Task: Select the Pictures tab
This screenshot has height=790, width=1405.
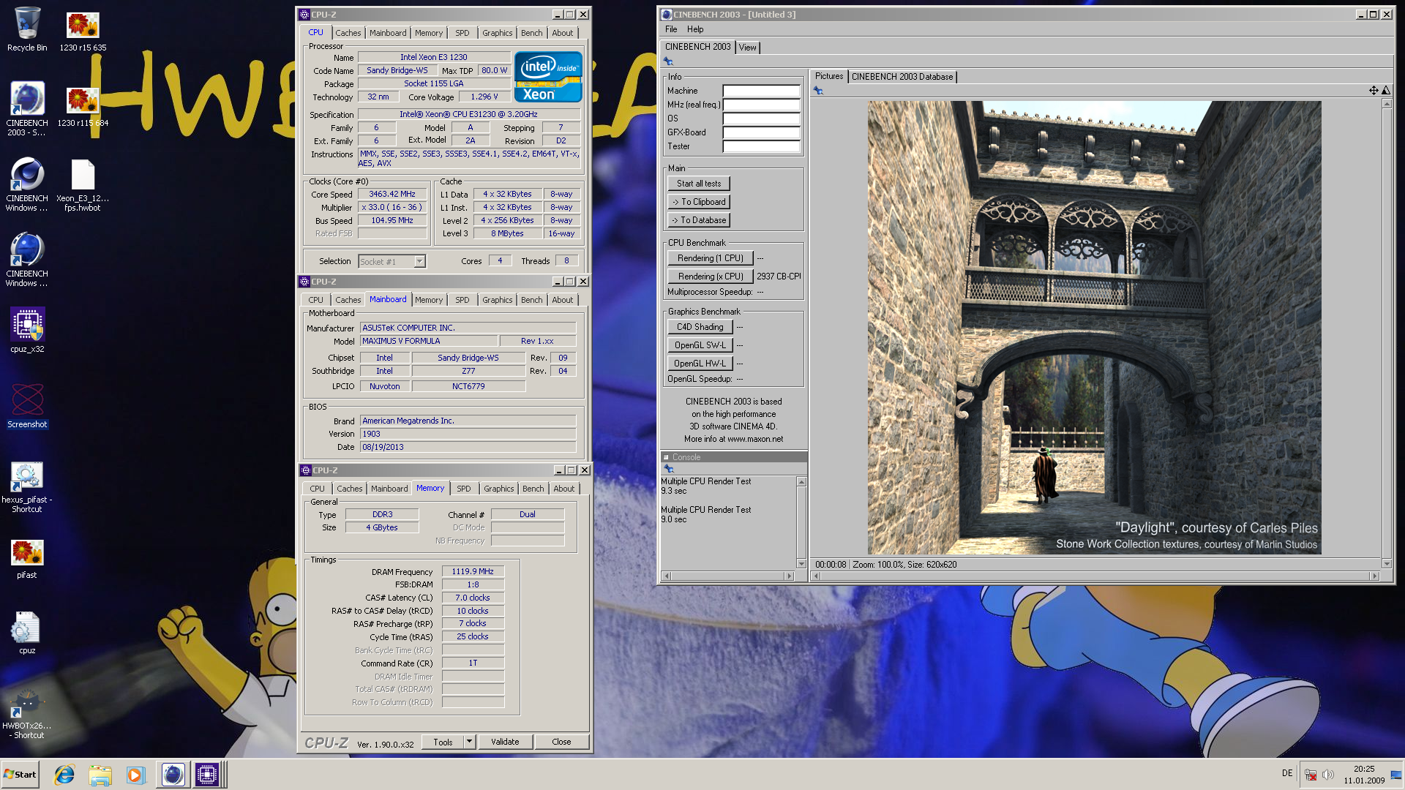Action: (x=829, y=76)
